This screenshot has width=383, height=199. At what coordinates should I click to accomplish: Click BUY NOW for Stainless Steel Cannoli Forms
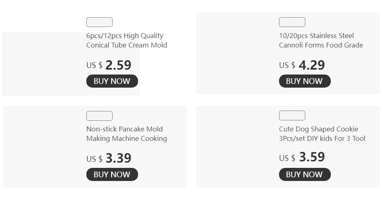[305, 81]
